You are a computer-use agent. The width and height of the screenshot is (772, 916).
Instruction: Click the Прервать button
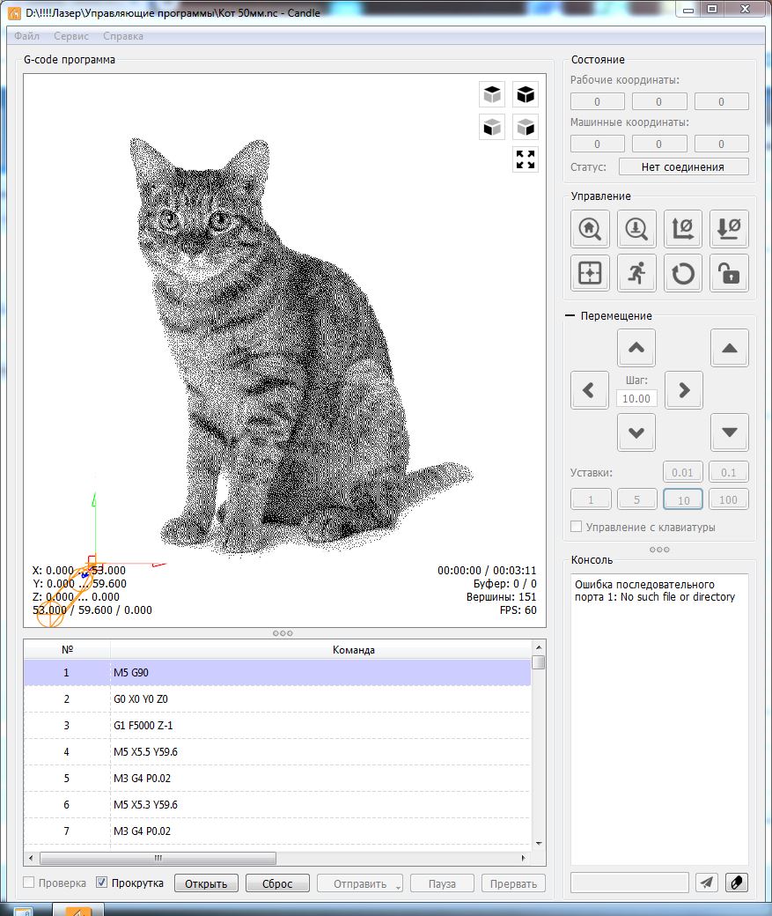(x=513, y=883)
